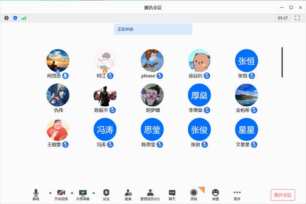The height and width of the screenshot is (204, 306).
Task: Click the participant list vertical scrollbar
Action: click(282, 62)
